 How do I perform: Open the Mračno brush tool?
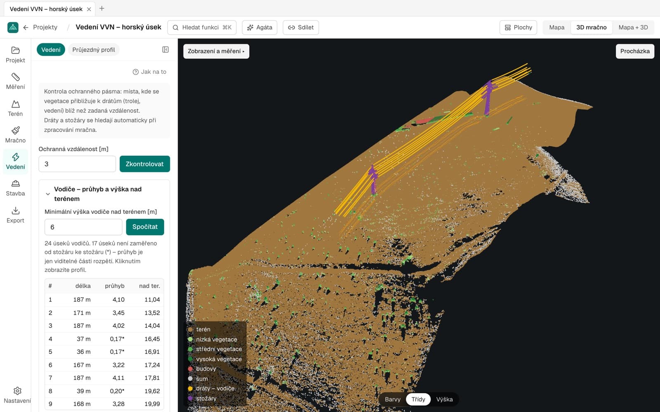(15, 135)
